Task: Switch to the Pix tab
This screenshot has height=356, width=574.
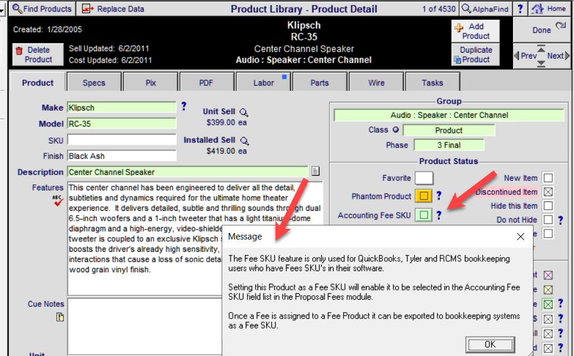Action: pos(151,82)
